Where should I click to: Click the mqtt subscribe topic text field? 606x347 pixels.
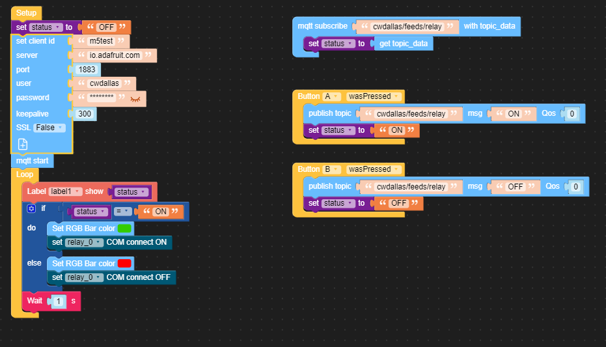click(x=408, y=27)
